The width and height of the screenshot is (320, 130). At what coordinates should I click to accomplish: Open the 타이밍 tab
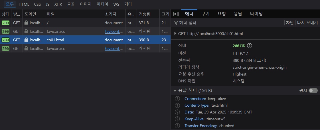(x=256, y=14)
